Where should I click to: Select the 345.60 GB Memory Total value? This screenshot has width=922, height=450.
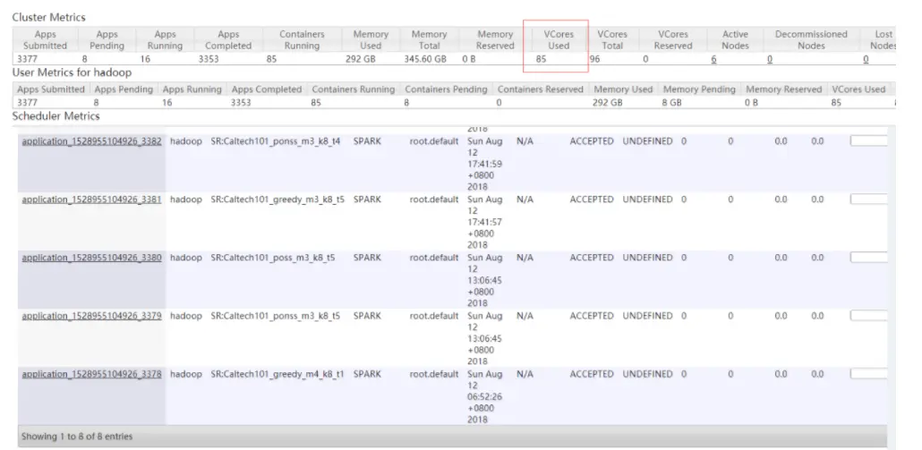coord(425,59)
